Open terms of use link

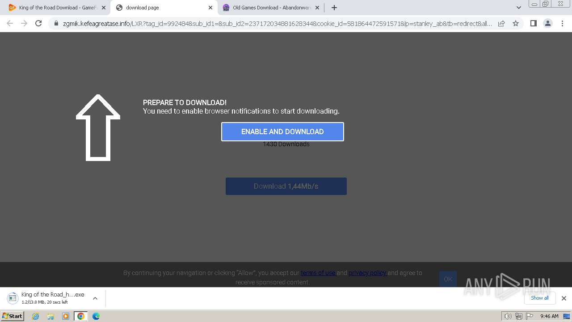[318, 273]
